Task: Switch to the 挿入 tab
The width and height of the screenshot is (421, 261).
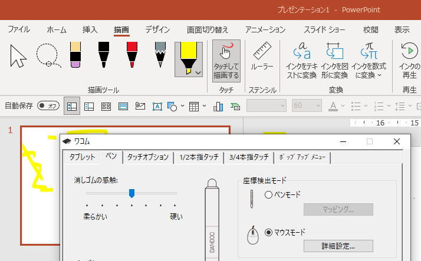Action: tap(90, 29)
